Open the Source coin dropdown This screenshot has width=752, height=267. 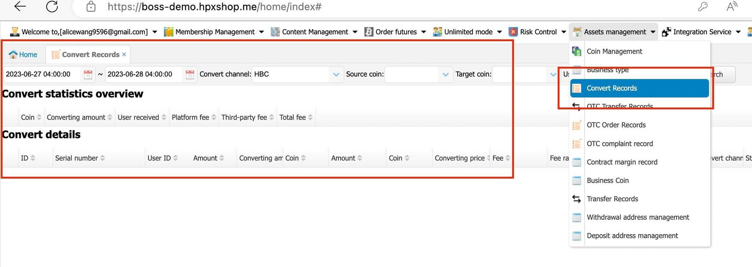click(445, 74)
